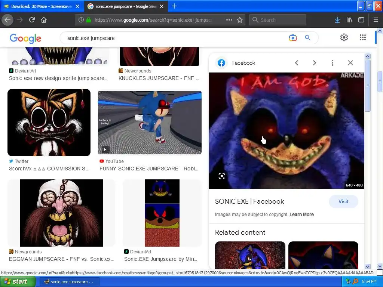Click 'Sonic.EXE Jumpscare by Min' caption
383x287 pixels.
160,259
